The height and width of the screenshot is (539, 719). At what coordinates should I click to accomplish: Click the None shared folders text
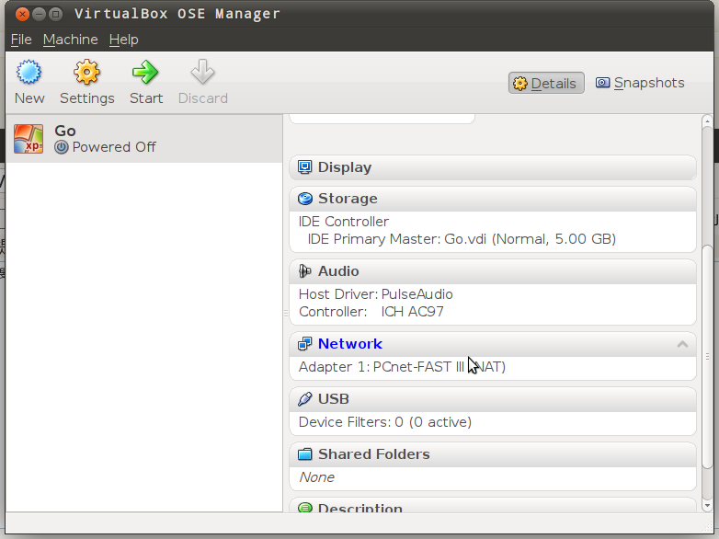317,477
